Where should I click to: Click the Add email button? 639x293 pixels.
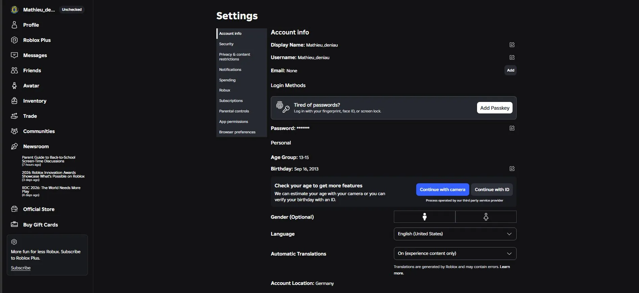pos(511,70)
